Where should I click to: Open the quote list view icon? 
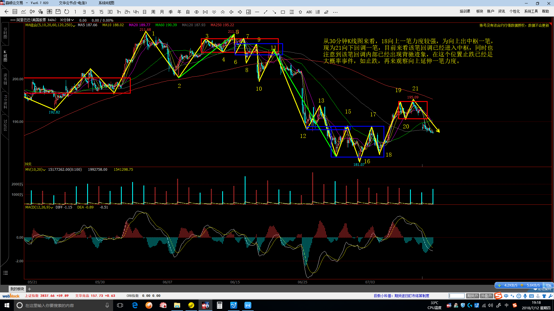15,12
